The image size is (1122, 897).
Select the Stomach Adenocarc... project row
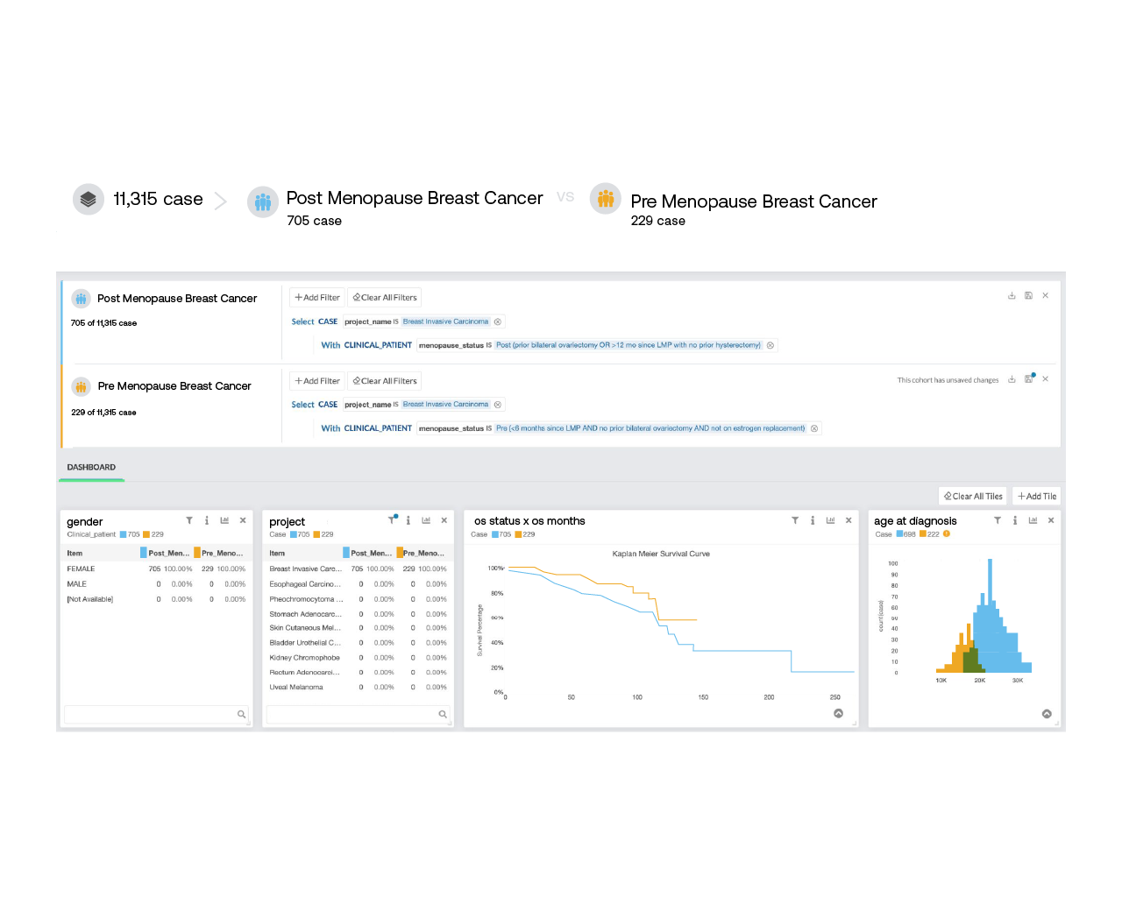[x=358, y=614]
